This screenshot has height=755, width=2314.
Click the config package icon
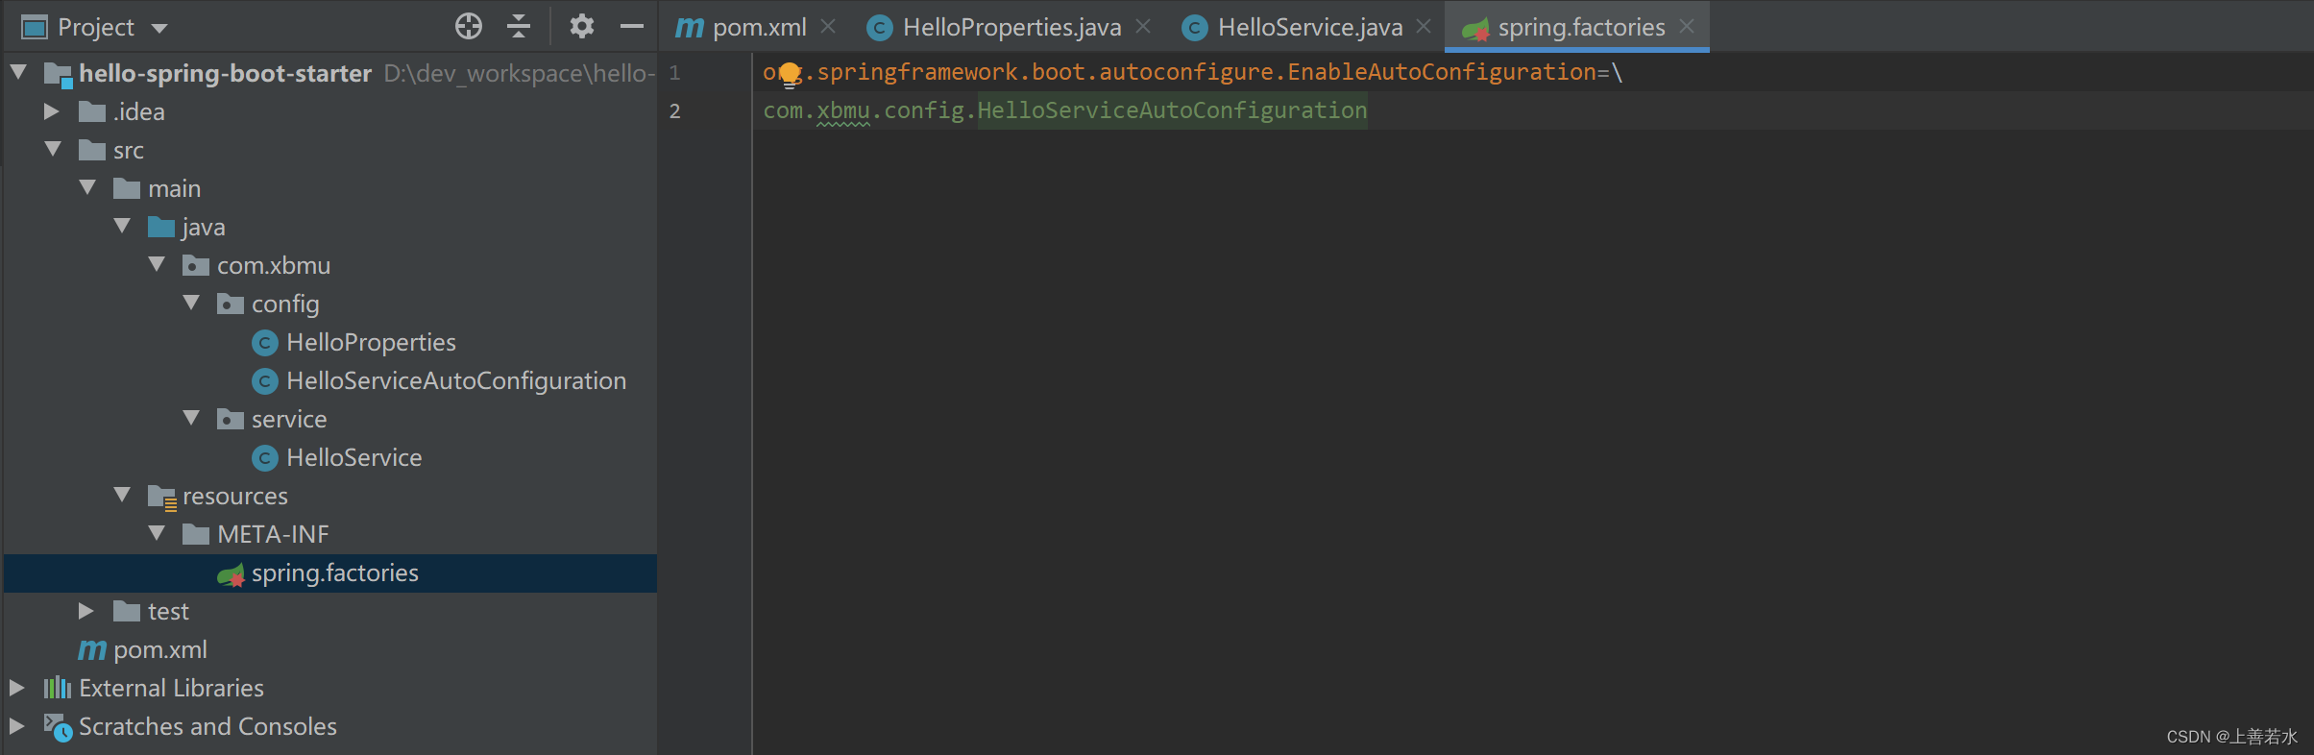pos(231,304)
